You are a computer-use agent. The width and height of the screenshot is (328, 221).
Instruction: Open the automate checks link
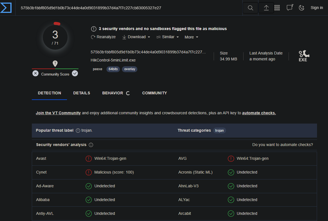pyautogui.click(x=259, y=113)
